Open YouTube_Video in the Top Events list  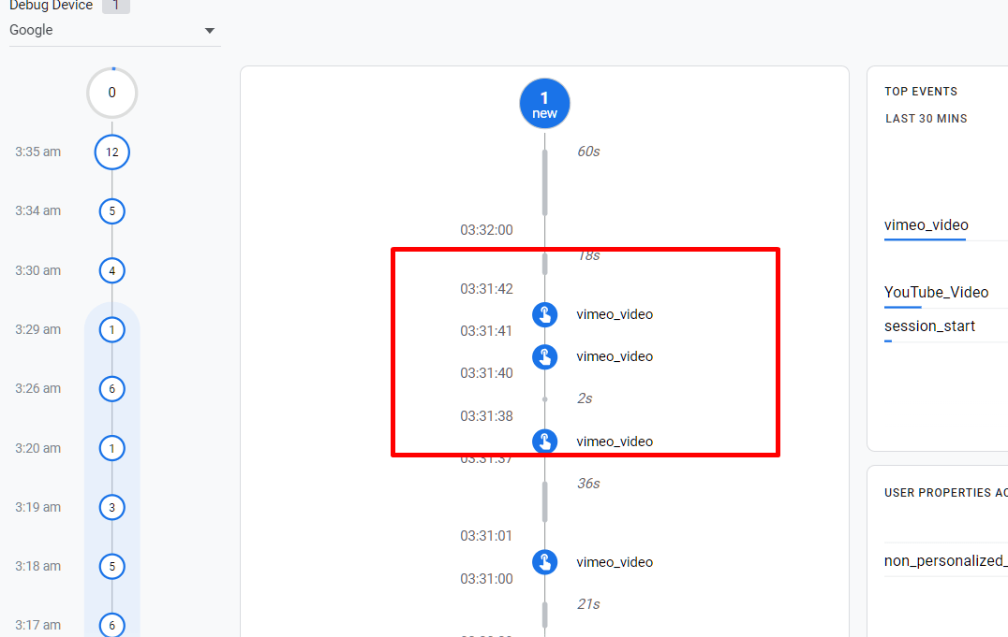[x=936, y=293]
